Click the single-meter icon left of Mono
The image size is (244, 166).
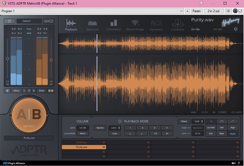click(x=7, y=90)
